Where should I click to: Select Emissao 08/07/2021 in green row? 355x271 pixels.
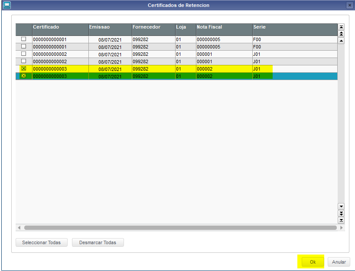(x=110, y=77)
